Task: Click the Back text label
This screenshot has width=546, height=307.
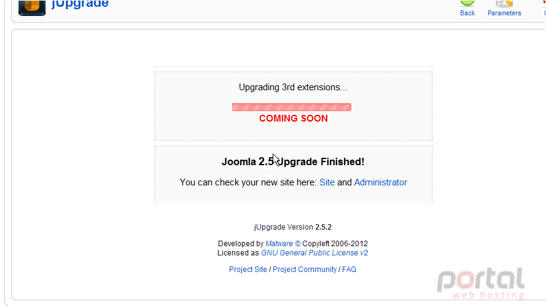Action: click(467, 13)
